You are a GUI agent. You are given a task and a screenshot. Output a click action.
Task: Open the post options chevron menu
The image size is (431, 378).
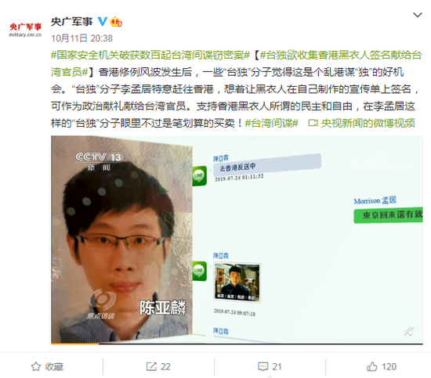tap(417, 15)
